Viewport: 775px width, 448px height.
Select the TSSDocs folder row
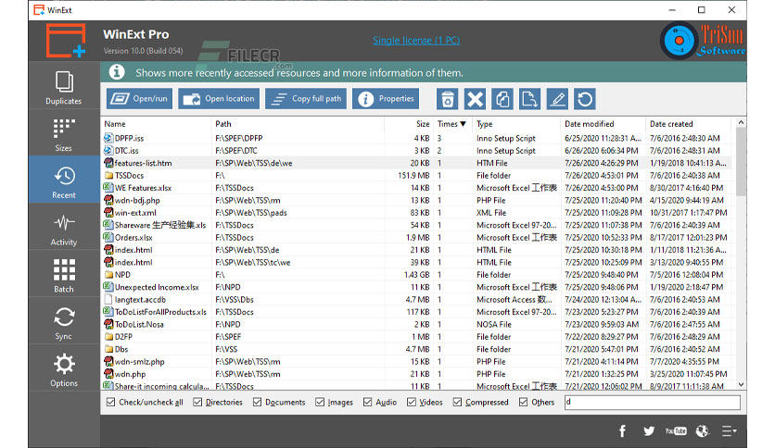(416, 175)
